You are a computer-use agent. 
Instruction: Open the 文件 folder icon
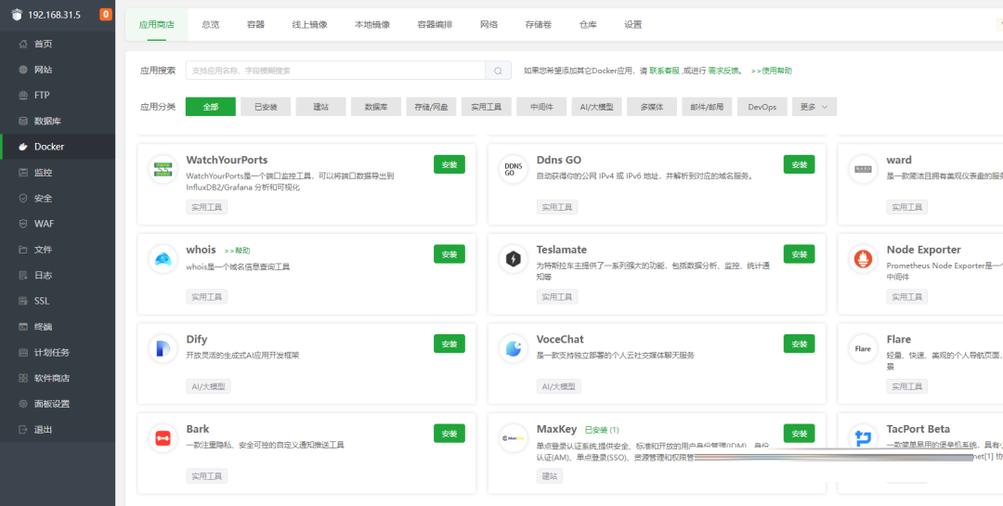point(23,250)
